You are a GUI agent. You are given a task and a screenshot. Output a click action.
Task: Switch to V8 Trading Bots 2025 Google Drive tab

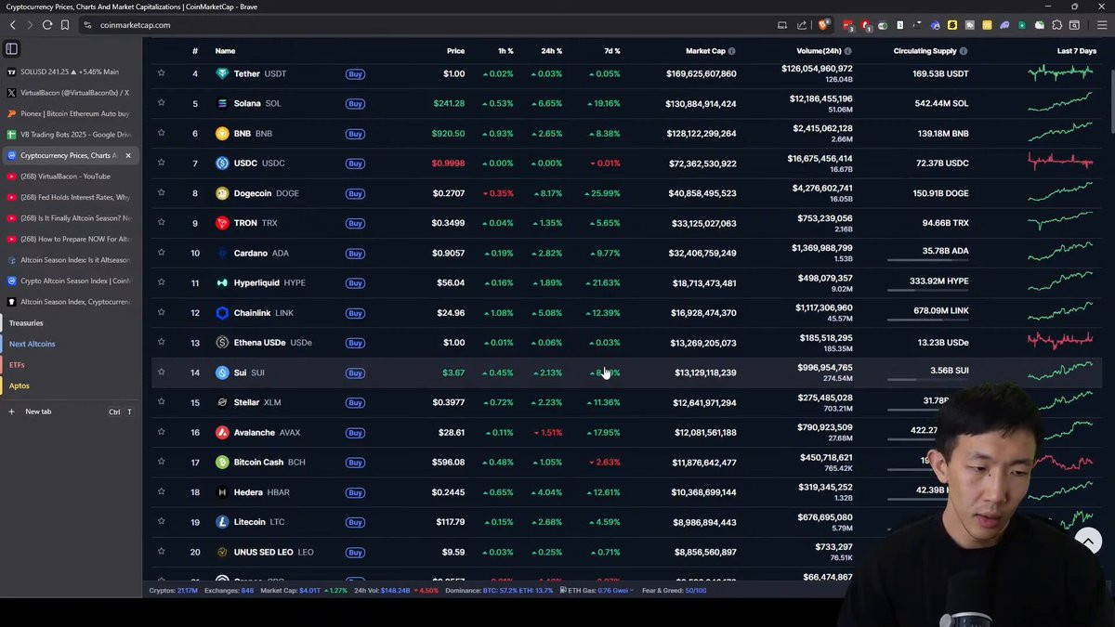[x=71, y=135]
